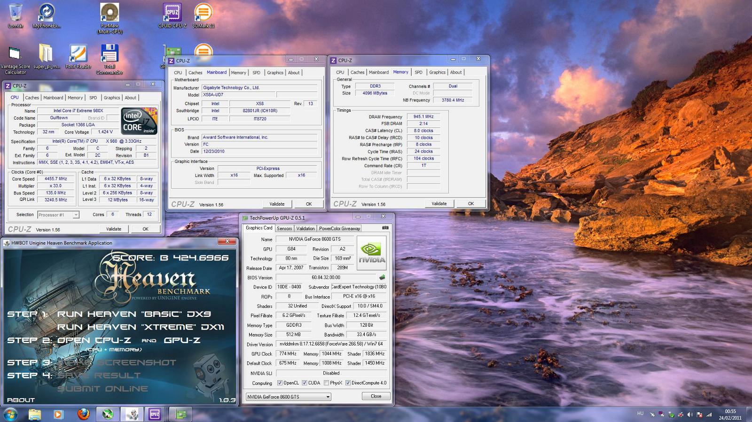Viewport: 752px width, 422px height.
Task: Click the NVIDIA logo in GPU-Z
Action: [x=371, y=253]
